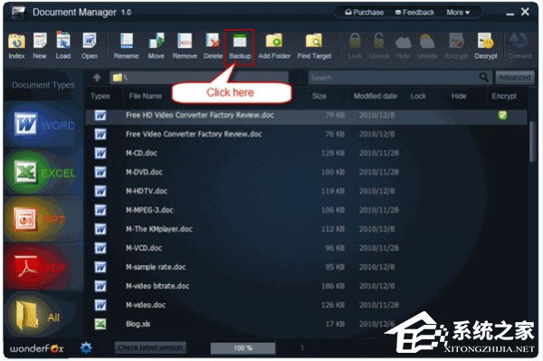The image size is (543, 361).
Task: Click the Encrypt toolbar icon
Action: [456, 45]
